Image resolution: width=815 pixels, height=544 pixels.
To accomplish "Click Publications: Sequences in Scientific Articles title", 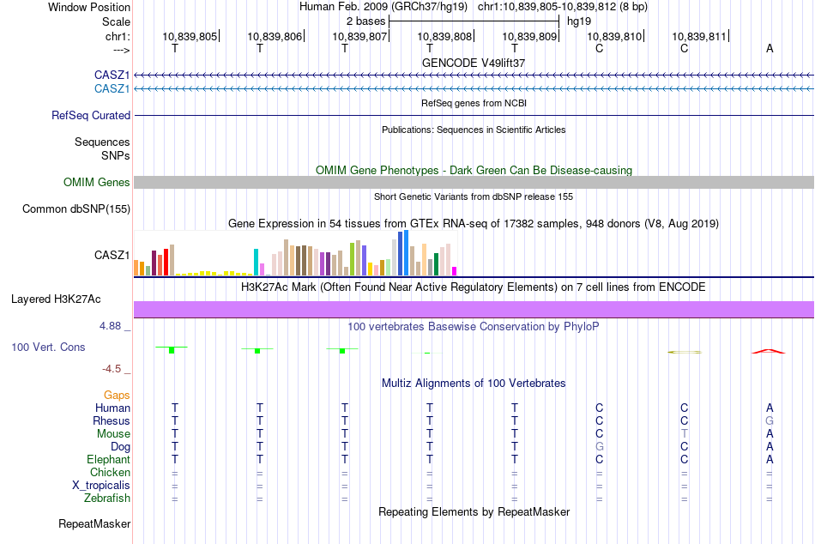I will [474, 130].
